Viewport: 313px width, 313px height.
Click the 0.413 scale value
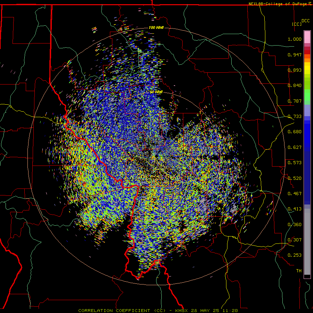coord(295,209)
